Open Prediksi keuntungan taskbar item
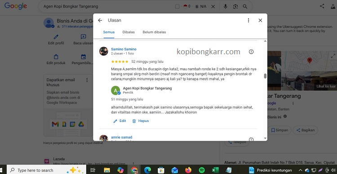This screenshot has height=174, width=337. click(271, 170)
